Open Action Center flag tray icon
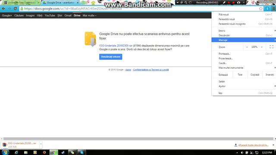The image size is (276, 155). point(247,152)
